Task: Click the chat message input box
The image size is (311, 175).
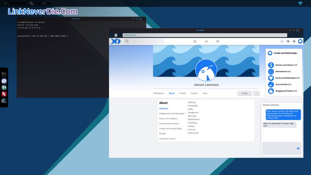Action: 279,148
